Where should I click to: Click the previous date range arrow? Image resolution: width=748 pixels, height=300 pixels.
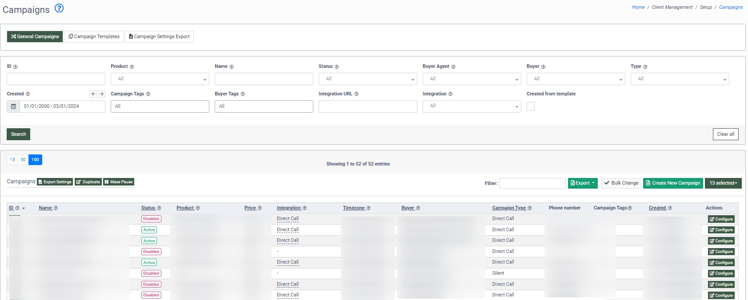tap(93, 94)
